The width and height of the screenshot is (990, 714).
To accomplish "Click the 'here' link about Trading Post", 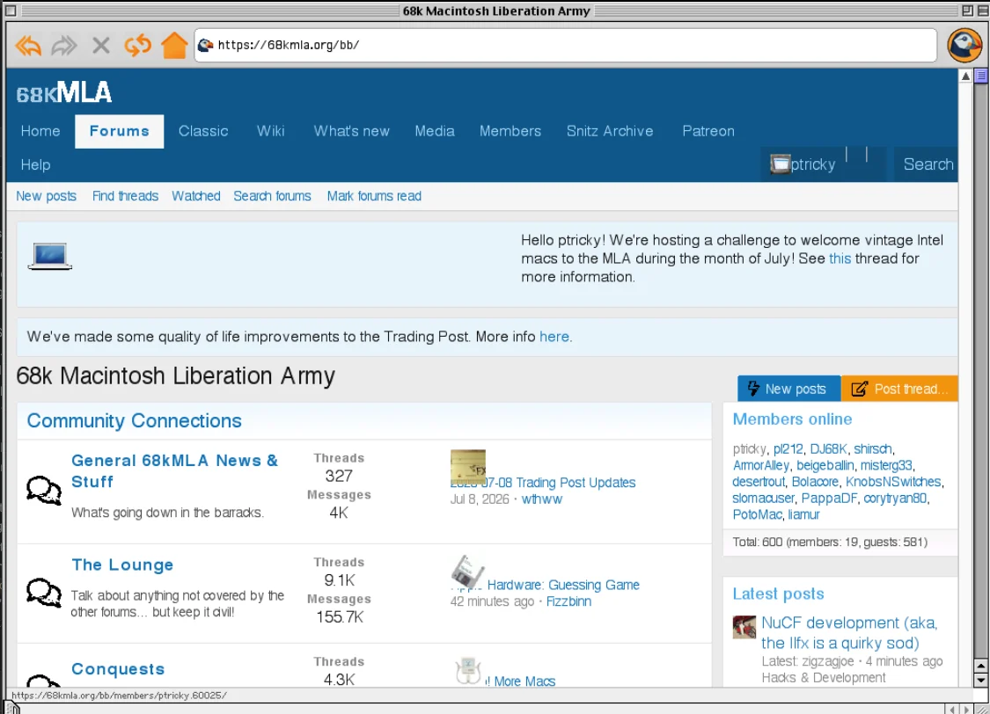I will tap(554, 337).
